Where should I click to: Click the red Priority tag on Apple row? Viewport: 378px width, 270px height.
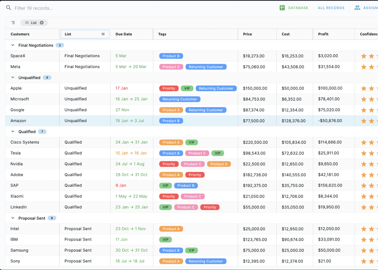click(169, 88)
